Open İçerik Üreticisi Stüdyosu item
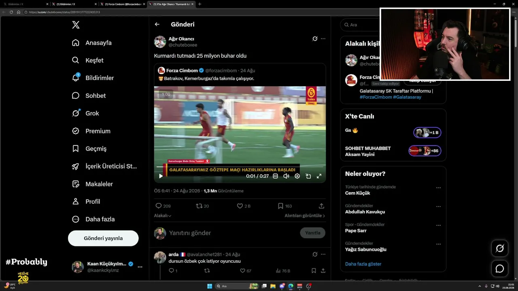The height and width of the screenshot is (291, 518). point(104,166)
